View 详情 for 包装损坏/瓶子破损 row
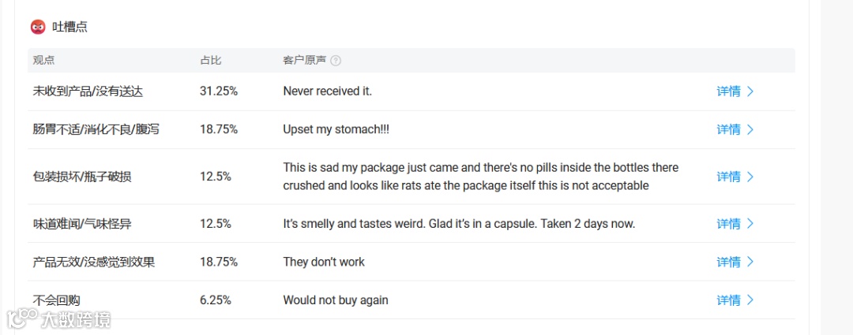 (x=728, y=177)
